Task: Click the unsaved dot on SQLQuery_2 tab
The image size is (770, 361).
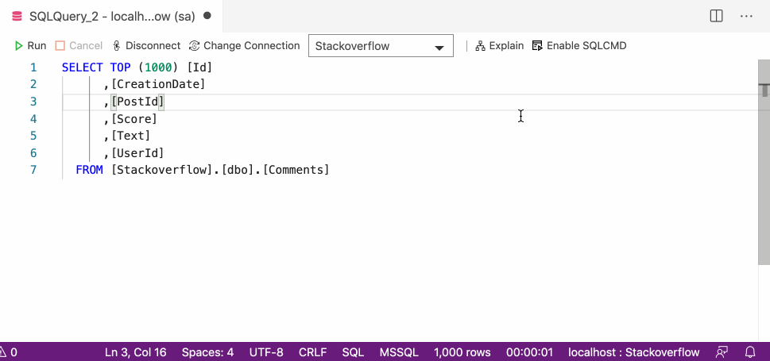Action: click(207, 16)
